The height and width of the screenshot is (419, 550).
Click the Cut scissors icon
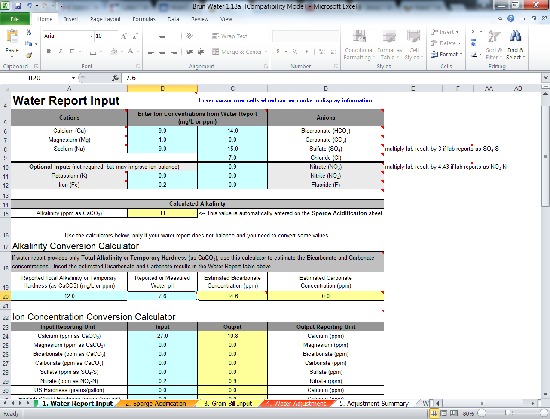pyautogui.click(x=28, y=33)
